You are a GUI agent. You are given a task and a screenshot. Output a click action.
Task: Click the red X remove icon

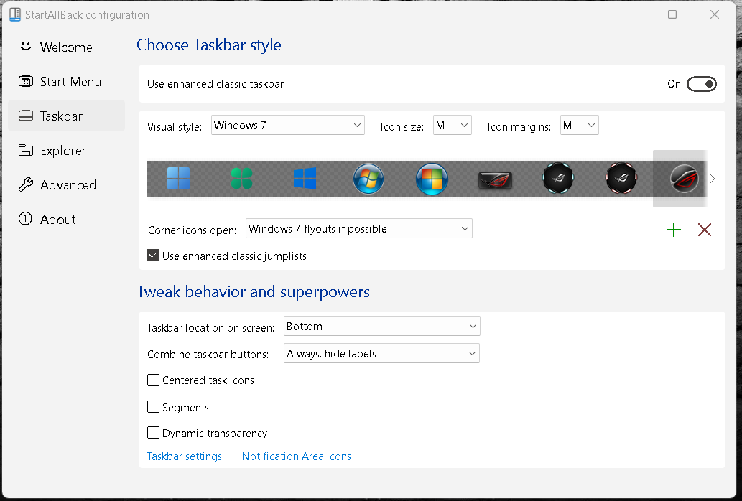pyautogui.click(x=705, y=230)
